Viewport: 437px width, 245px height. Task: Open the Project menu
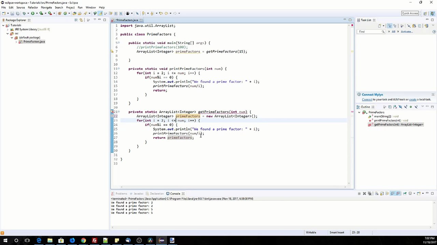[x=70, y=7]
